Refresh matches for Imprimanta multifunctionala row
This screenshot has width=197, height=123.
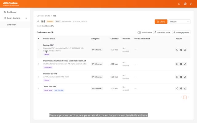pos(177,64)
